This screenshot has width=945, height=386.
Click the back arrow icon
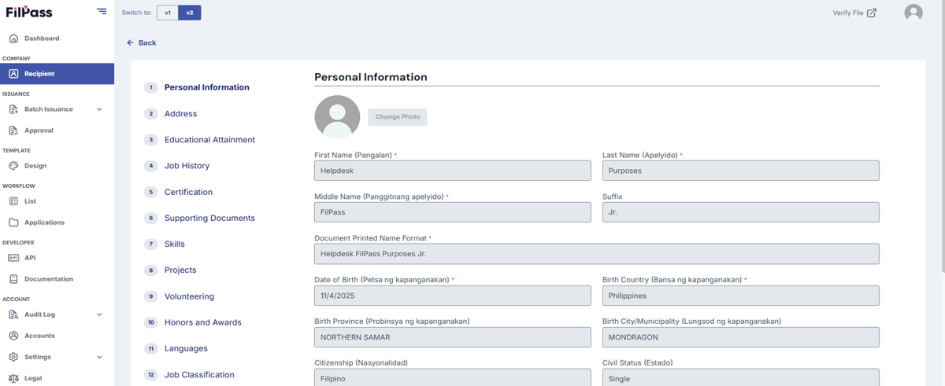[x=131, y=42]
